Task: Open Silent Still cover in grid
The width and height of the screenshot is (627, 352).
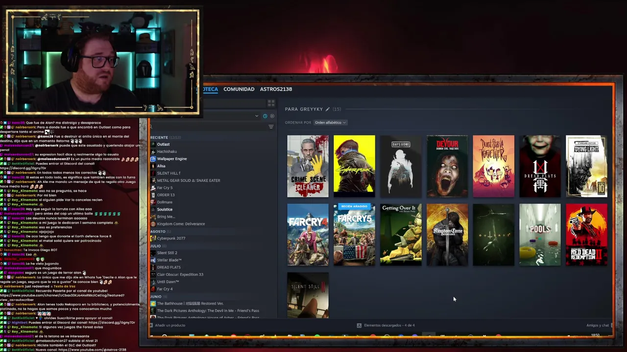Action: click(x=308, y=295)
